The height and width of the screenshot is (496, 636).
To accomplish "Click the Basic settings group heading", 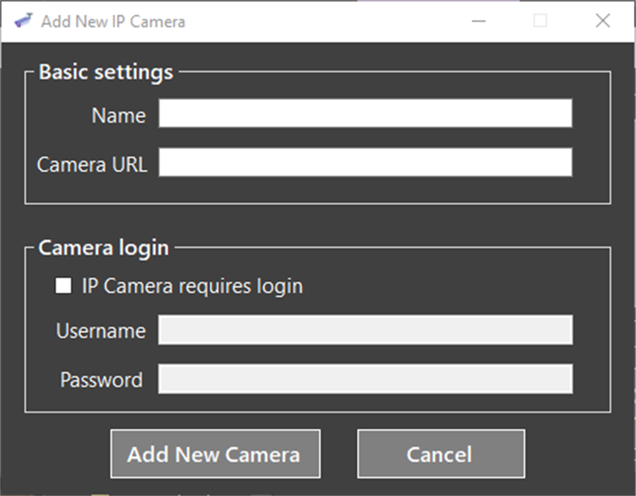I will coord(106,72).
